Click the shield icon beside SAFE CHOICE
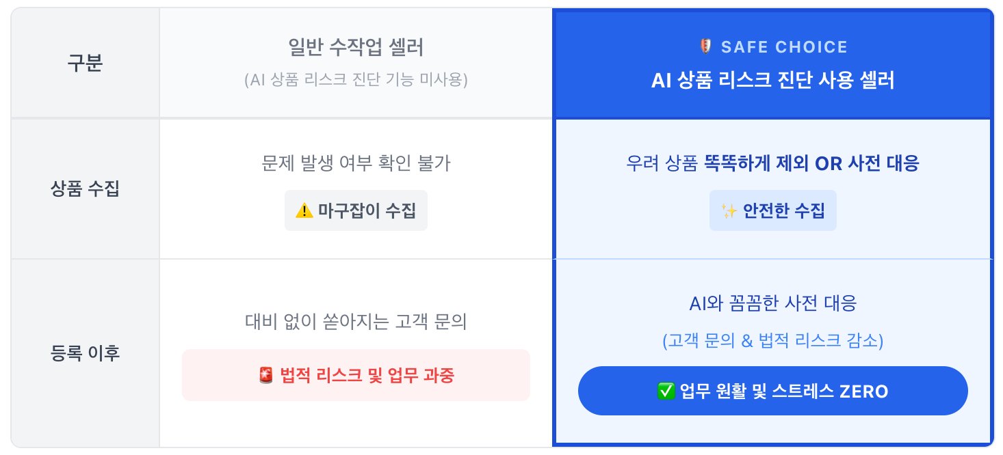1003x455 pixels. tap(706, 47)
